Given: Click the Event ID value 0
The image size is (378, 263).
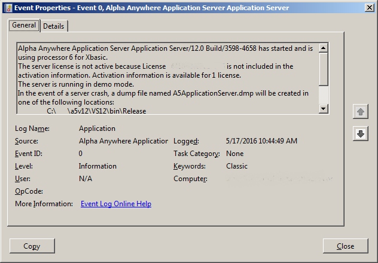Looking at the screenshot, I should tap(81, 154).
